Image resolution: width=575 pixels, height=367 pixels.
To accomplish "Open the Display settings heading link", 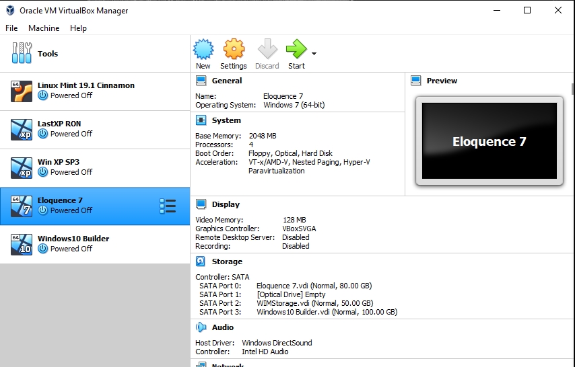I will (226, 204).
